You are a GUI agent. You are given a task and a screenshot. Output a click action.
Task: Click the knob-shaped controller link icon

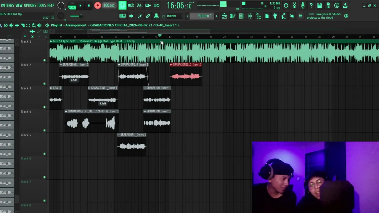point(156,16)
